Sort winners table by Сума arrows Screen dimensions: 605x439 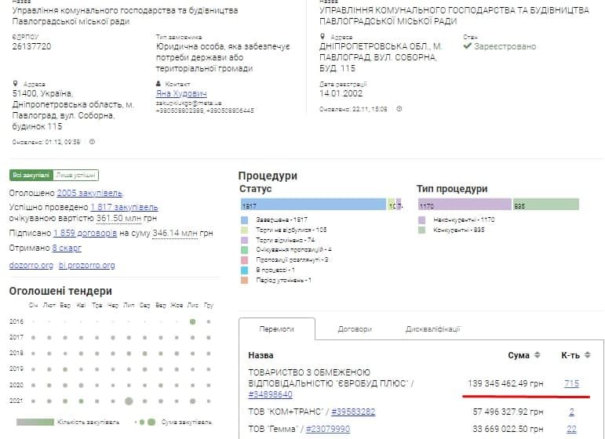tap(538, 355)
